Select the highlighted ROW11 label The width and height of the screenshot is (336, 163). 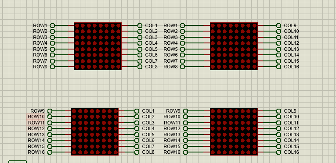(x=36, y=123)
